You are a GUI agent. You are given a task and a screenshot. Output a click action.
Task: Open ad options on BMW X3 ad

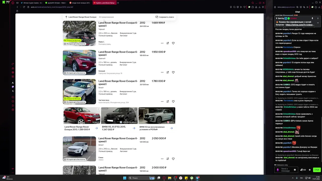(x=173, y=109)
